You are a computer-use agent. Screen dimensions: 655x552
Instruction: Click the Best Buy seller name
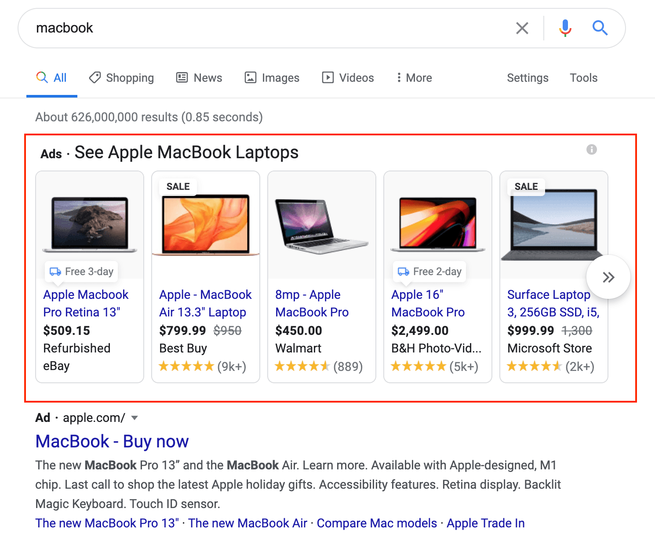pos(183,348)
